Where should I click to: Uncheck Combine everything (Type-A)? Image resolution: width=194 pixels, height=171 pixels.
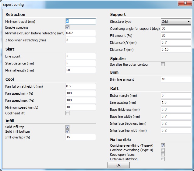pyautogui.click(x=163, y=145)
